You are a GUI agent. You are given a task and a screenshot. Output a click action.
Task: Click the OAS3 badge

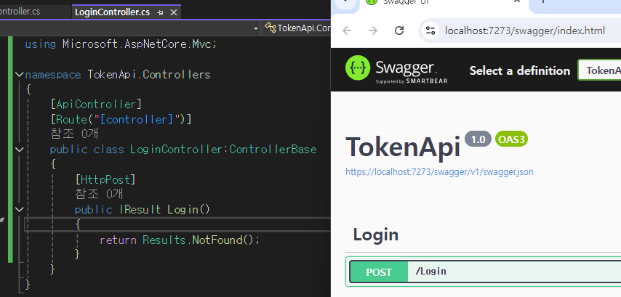pyautogui.click(x=511, y=139)
